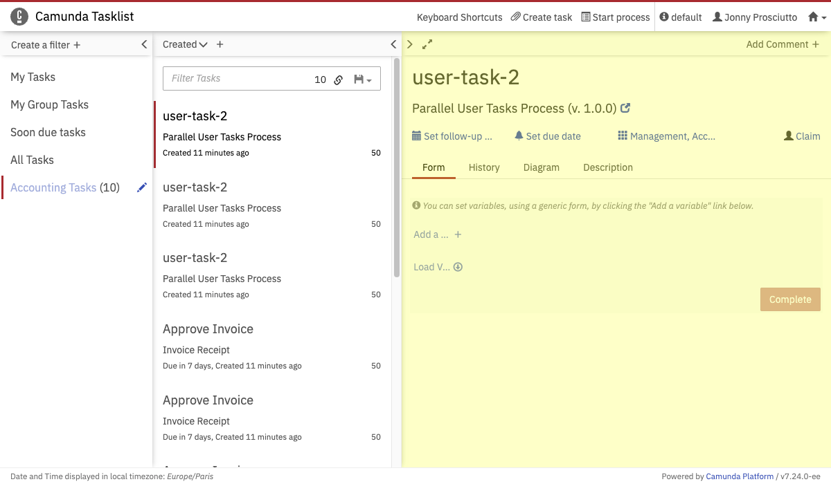Open the saved filter queries dropdown
The width and height of the screenshot is (831, 484).
pyautogui.click(x=363, y=80)
